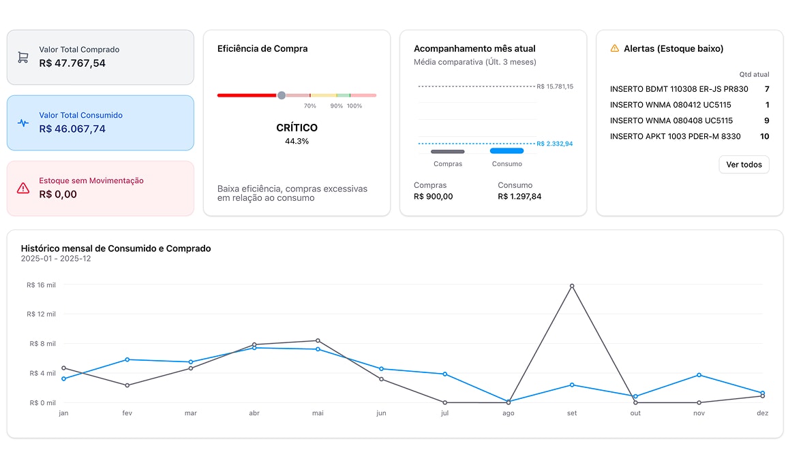Click the shopping cart icon beside Valor Total Comprado
Screen dimensions: 788x467
23,57
